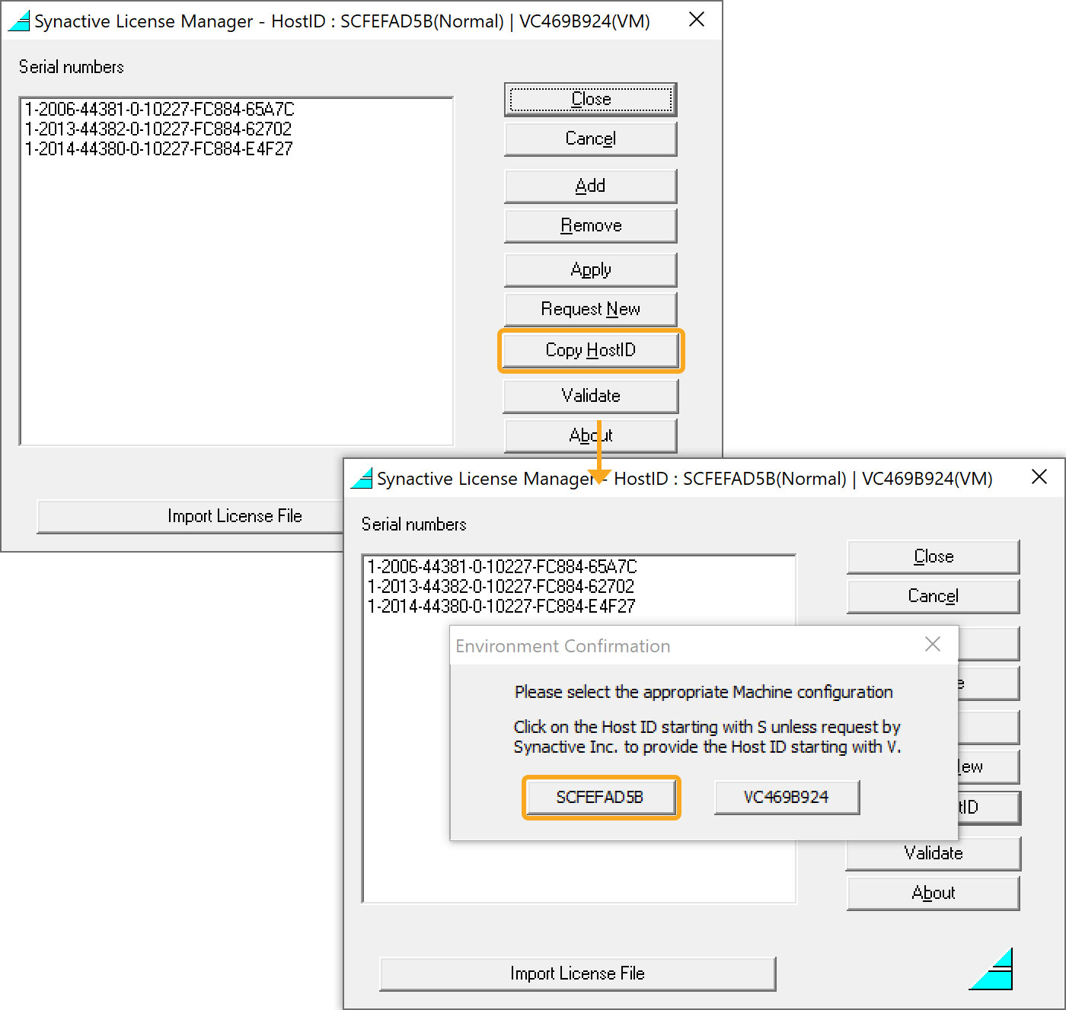The width and height of the screenshot is (1066, 1010).
Task: Click Import License File in front window
Action: [577, 974]
